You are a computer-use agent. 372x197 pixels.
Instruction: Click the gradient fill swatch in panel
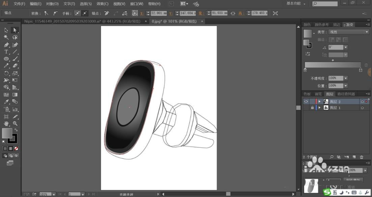coord(308,33)
